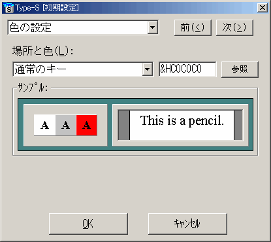Close the Type-S 初期設定 dialog
The width and height of the screenshot is (271, 242).
[263, 8]
